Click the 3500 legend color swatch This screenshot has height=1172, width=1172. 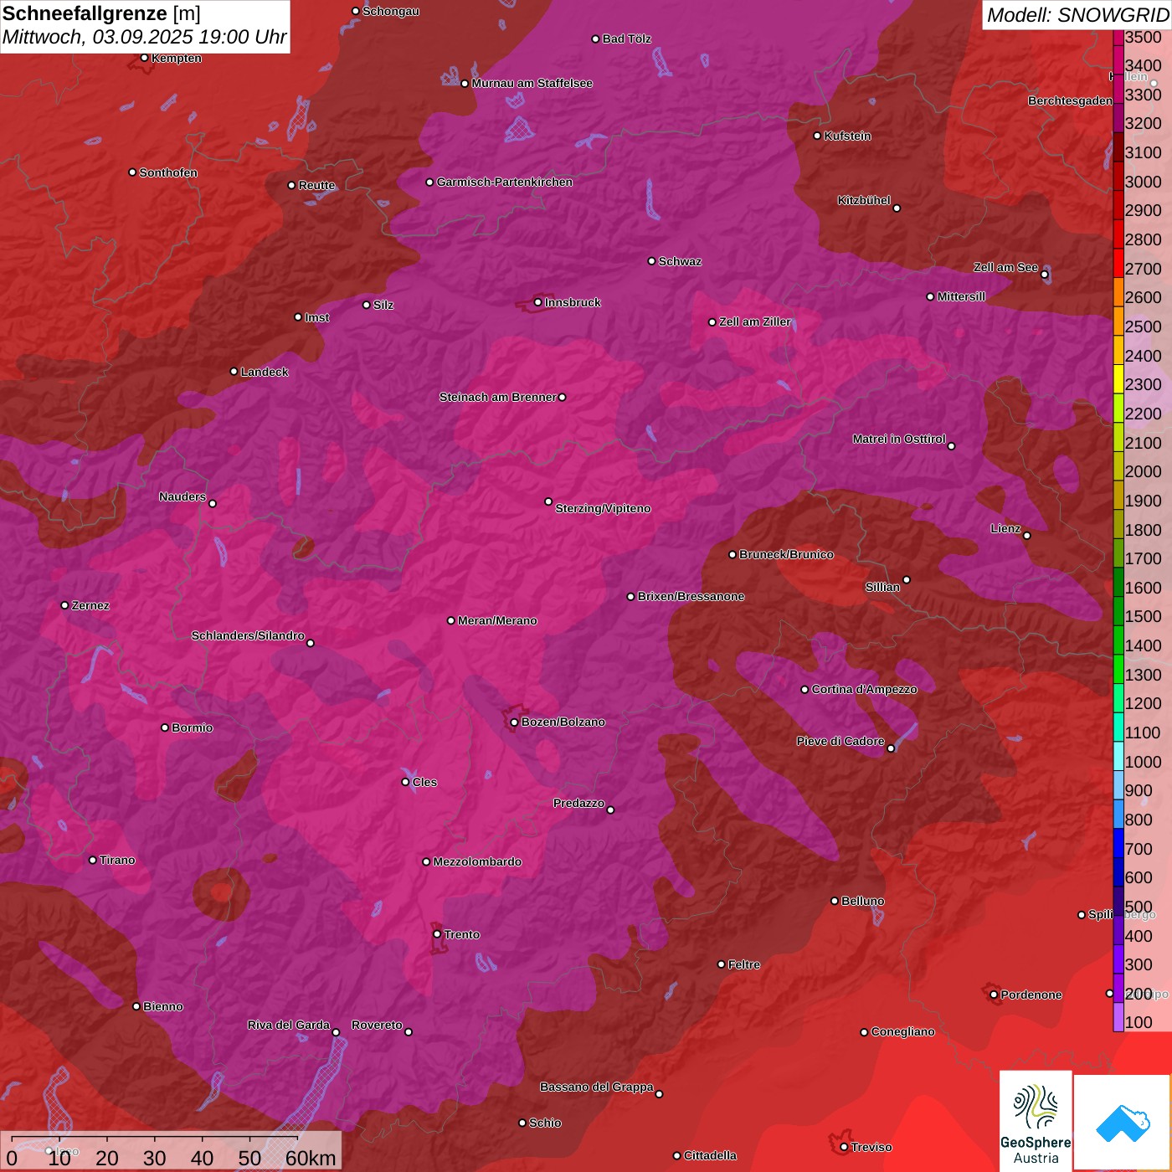(1118, 37)
